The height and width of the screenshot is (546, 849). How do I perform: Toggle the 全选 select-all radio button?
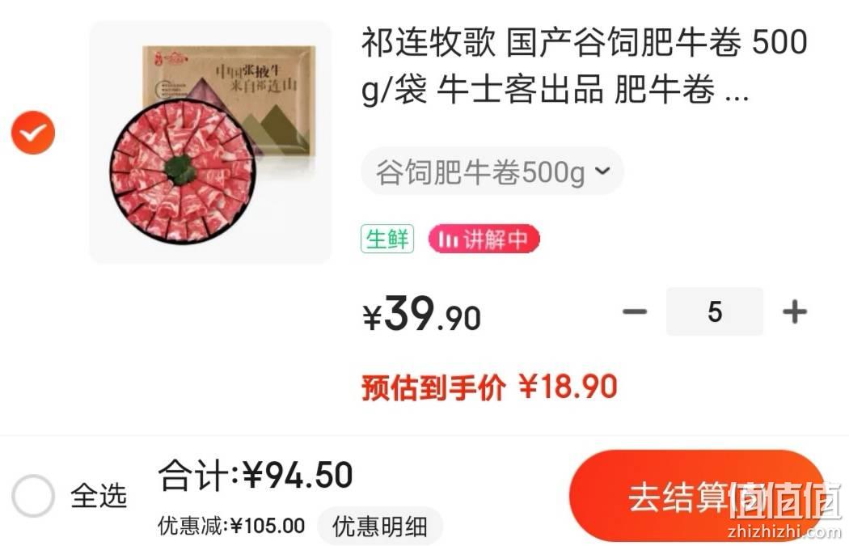point(33,496)
